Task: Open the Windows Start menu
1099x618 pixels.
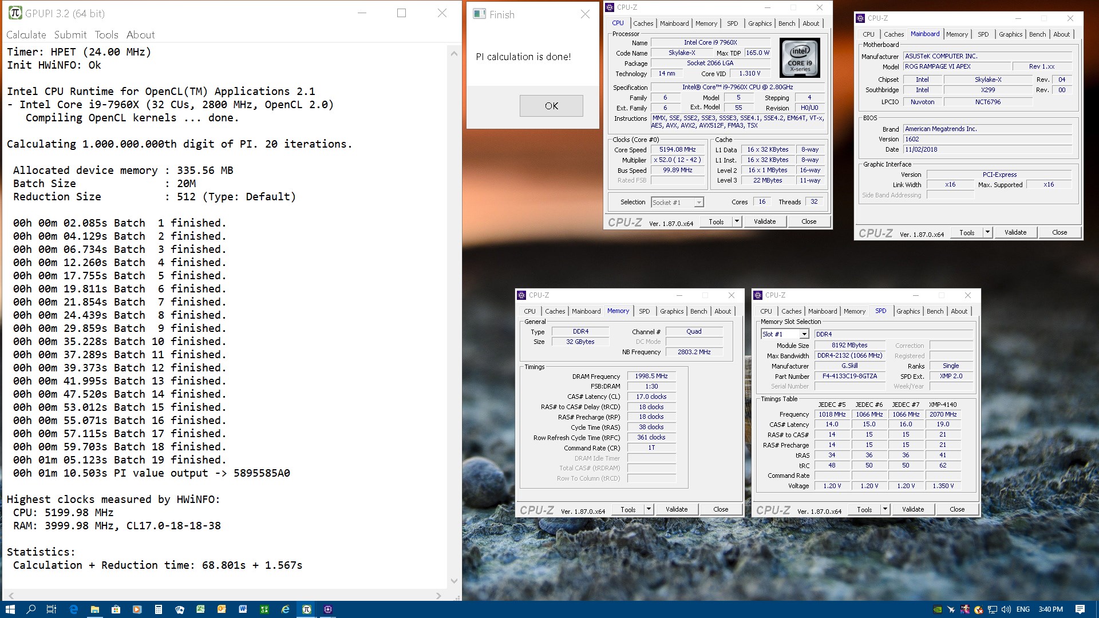Action: [10, 609]
